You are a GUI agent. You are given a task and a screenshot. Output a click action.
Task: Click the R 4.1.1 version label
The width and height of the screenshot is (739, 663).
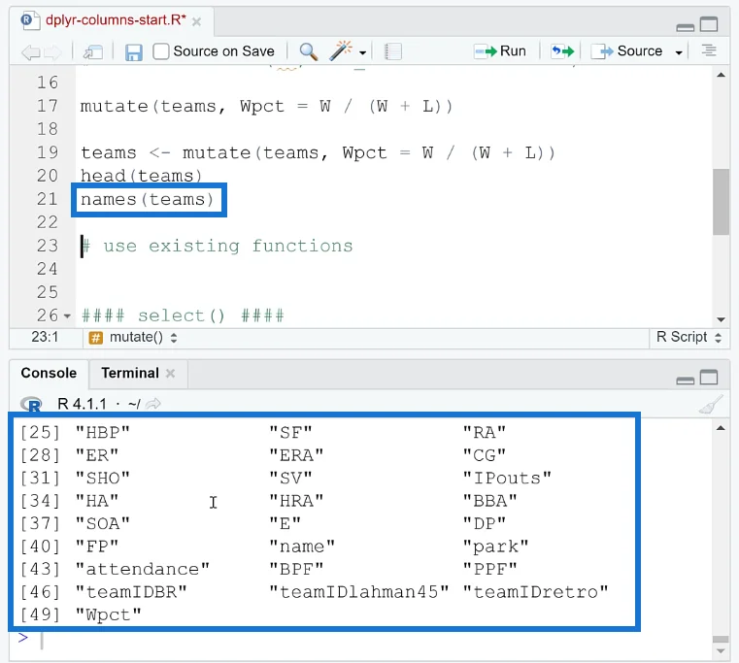tap(82, 404)
